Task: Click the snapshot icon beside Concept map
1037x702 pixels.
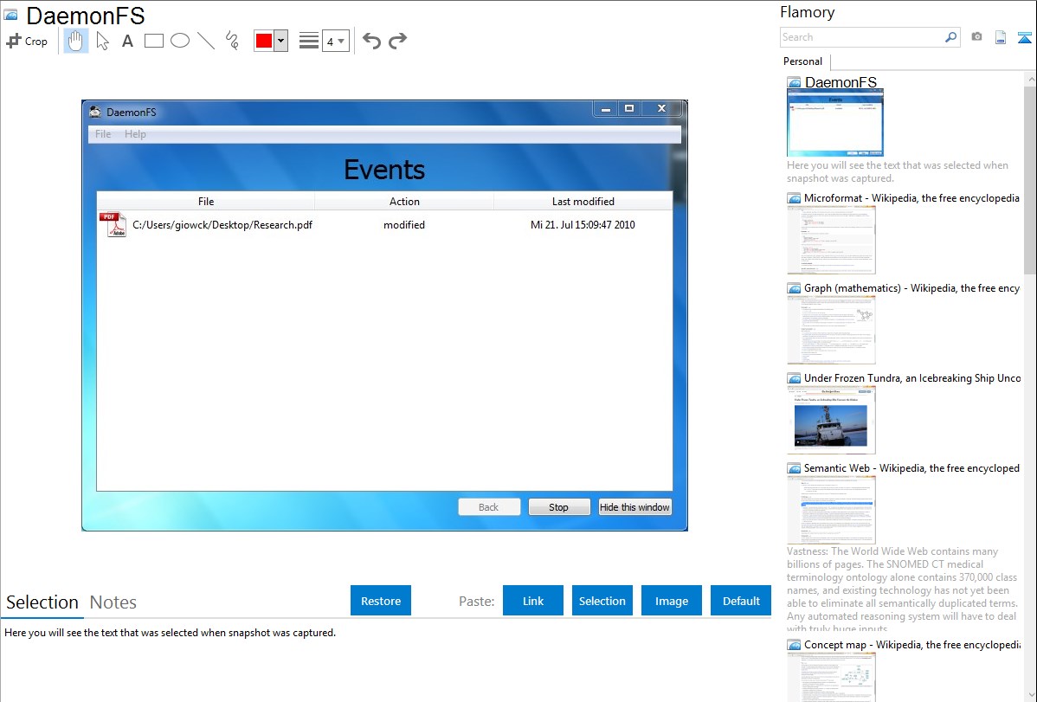Action: [x=794, y=644]
